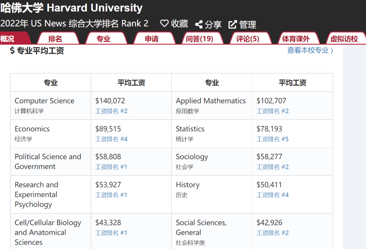Click History 工资排名 #4 link
Image resolution: width=366 pixels, height=249 pixels.
coord(272,195)
